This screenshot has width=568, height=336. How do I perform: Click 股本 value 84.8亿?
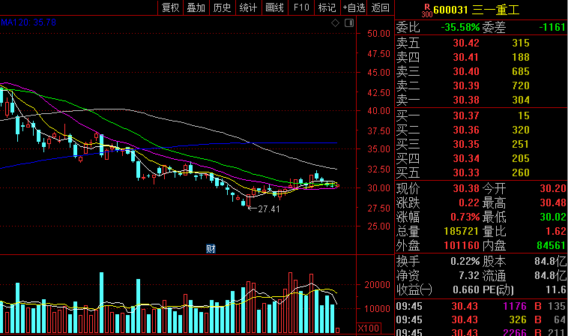click(550, 261)
